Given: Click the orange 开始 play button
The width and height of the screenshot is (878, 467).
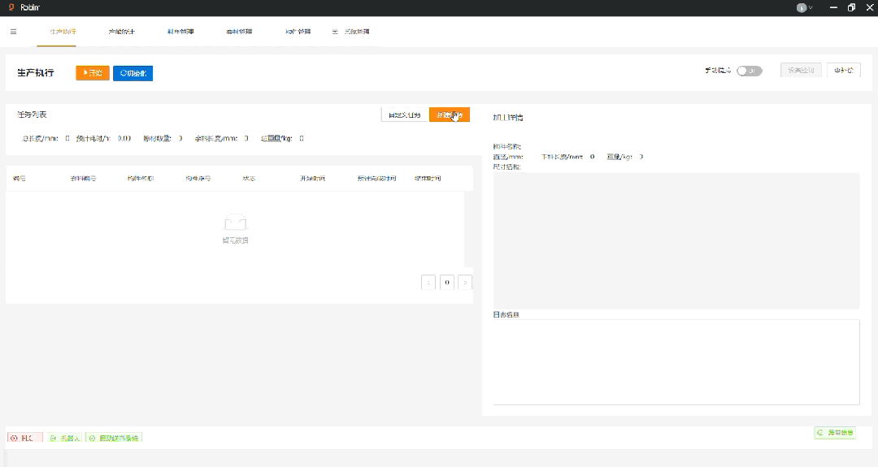Looking at the screenshot, I should pyautogui.click(x=93, y=73).
